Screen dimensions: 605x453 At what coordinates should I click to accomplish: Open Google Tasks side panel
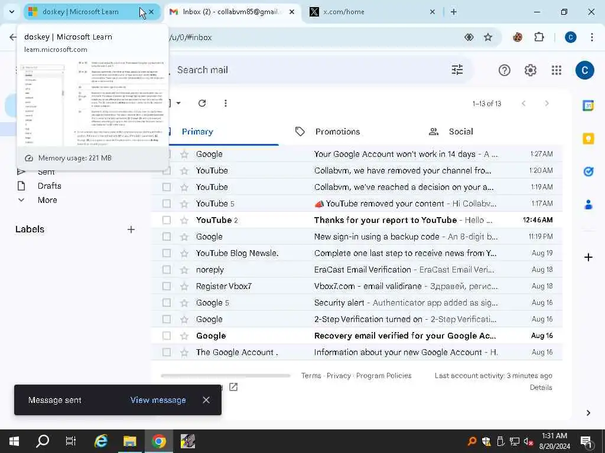pyautogui.click(x=588, y=172)
